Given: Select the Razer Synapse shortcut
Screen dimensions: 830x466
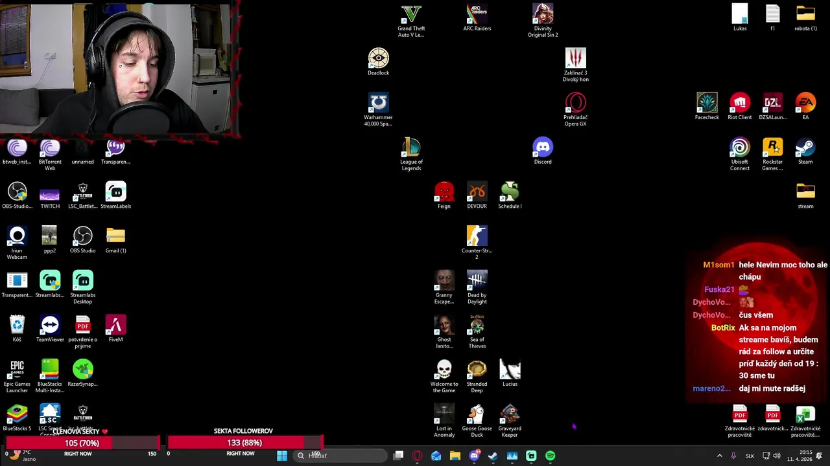Looking at the screenshot, I should click(82, 373).
